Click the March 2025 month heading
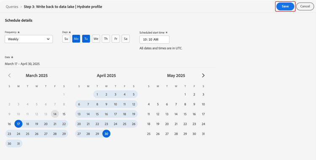The height and width of the screenshot is (160, 316). pos(37,76)
